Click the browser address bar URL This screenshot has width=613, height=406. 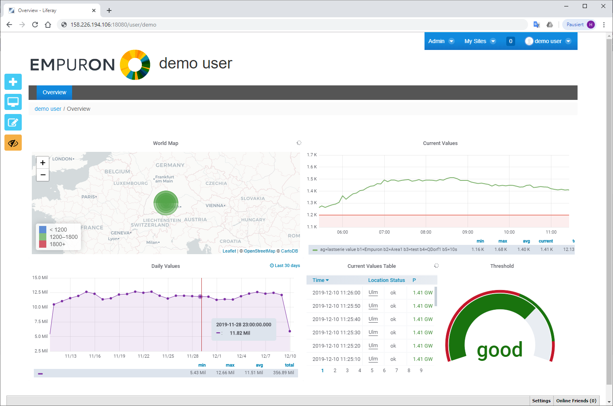(x=114, y=25)
